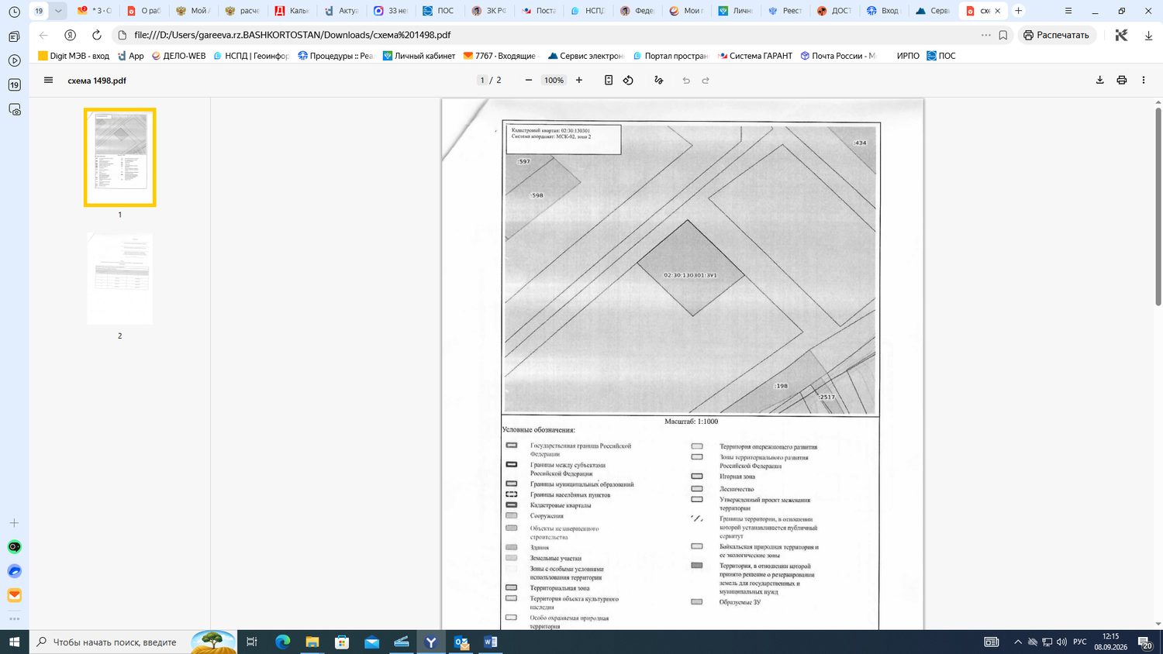
Task: Open the screenshot tool in browser sidebar
Action: point(14,110)
